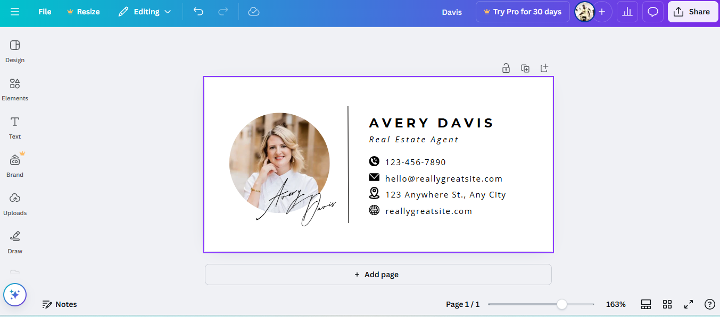Open the File menu
This screenshot has height=317, width=720.
pyautogui.click(x=45, y=12)
